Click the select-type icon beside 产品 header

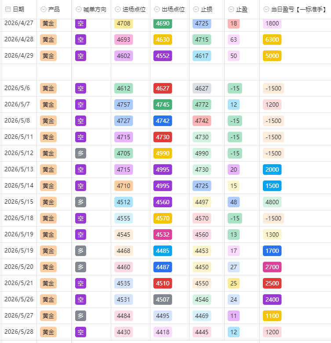tap(44, 9)
